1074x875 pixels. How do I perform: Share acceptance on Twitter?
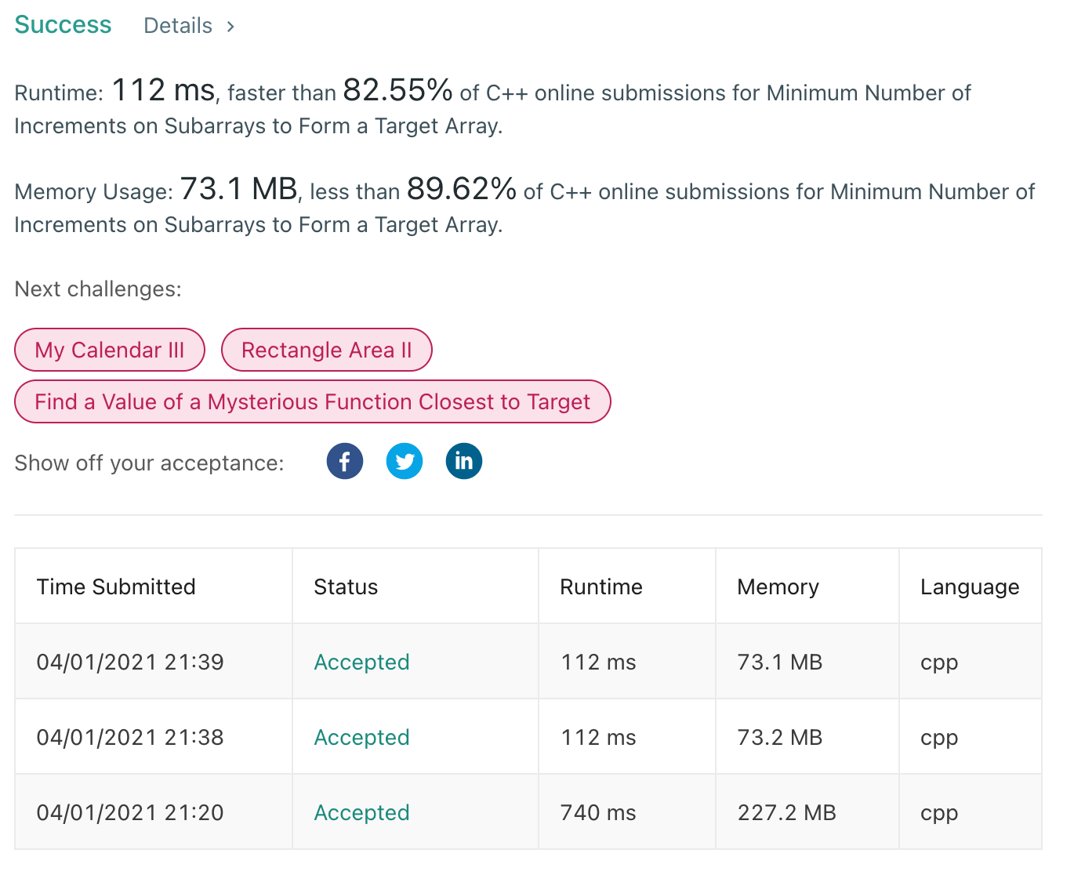click(405, 461)
